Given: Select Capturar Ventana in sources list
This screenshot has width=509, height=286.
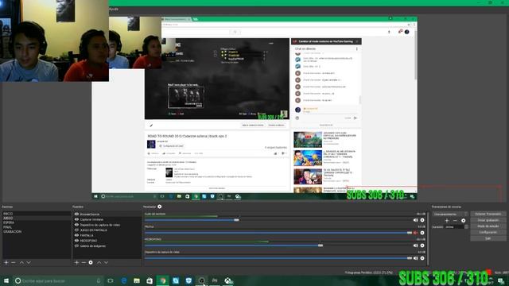Looking at the screenshot, I should pos(91,219).
